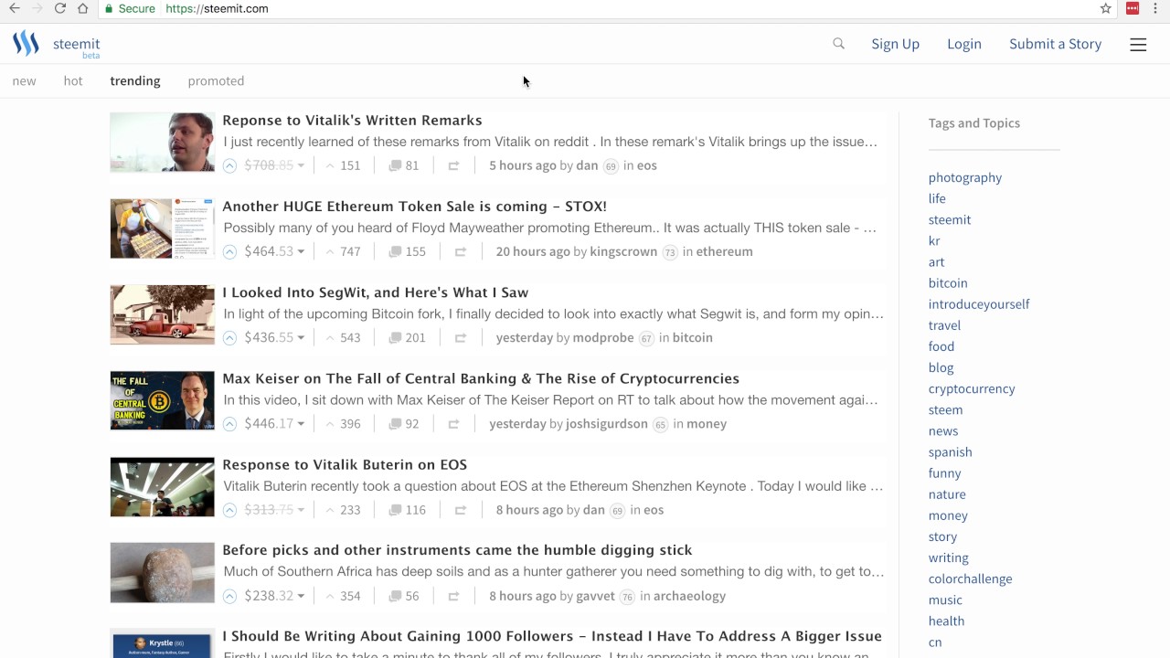Click the Sign Up link
Screen dimensions: 1170x658
point(896,44)
